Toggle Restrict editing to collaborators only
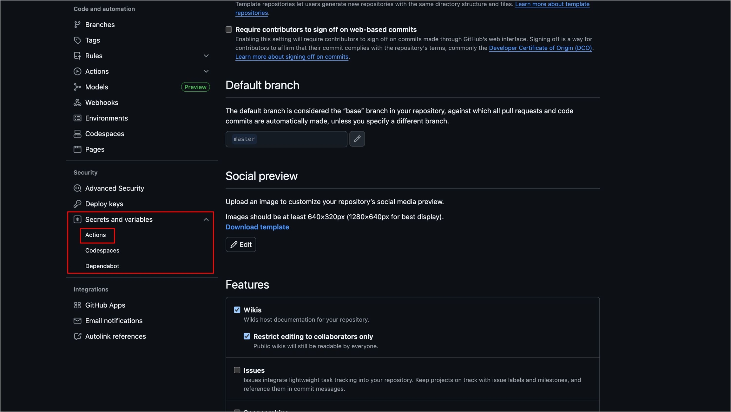This screenshot has width=731, height=412. (247, 337)
